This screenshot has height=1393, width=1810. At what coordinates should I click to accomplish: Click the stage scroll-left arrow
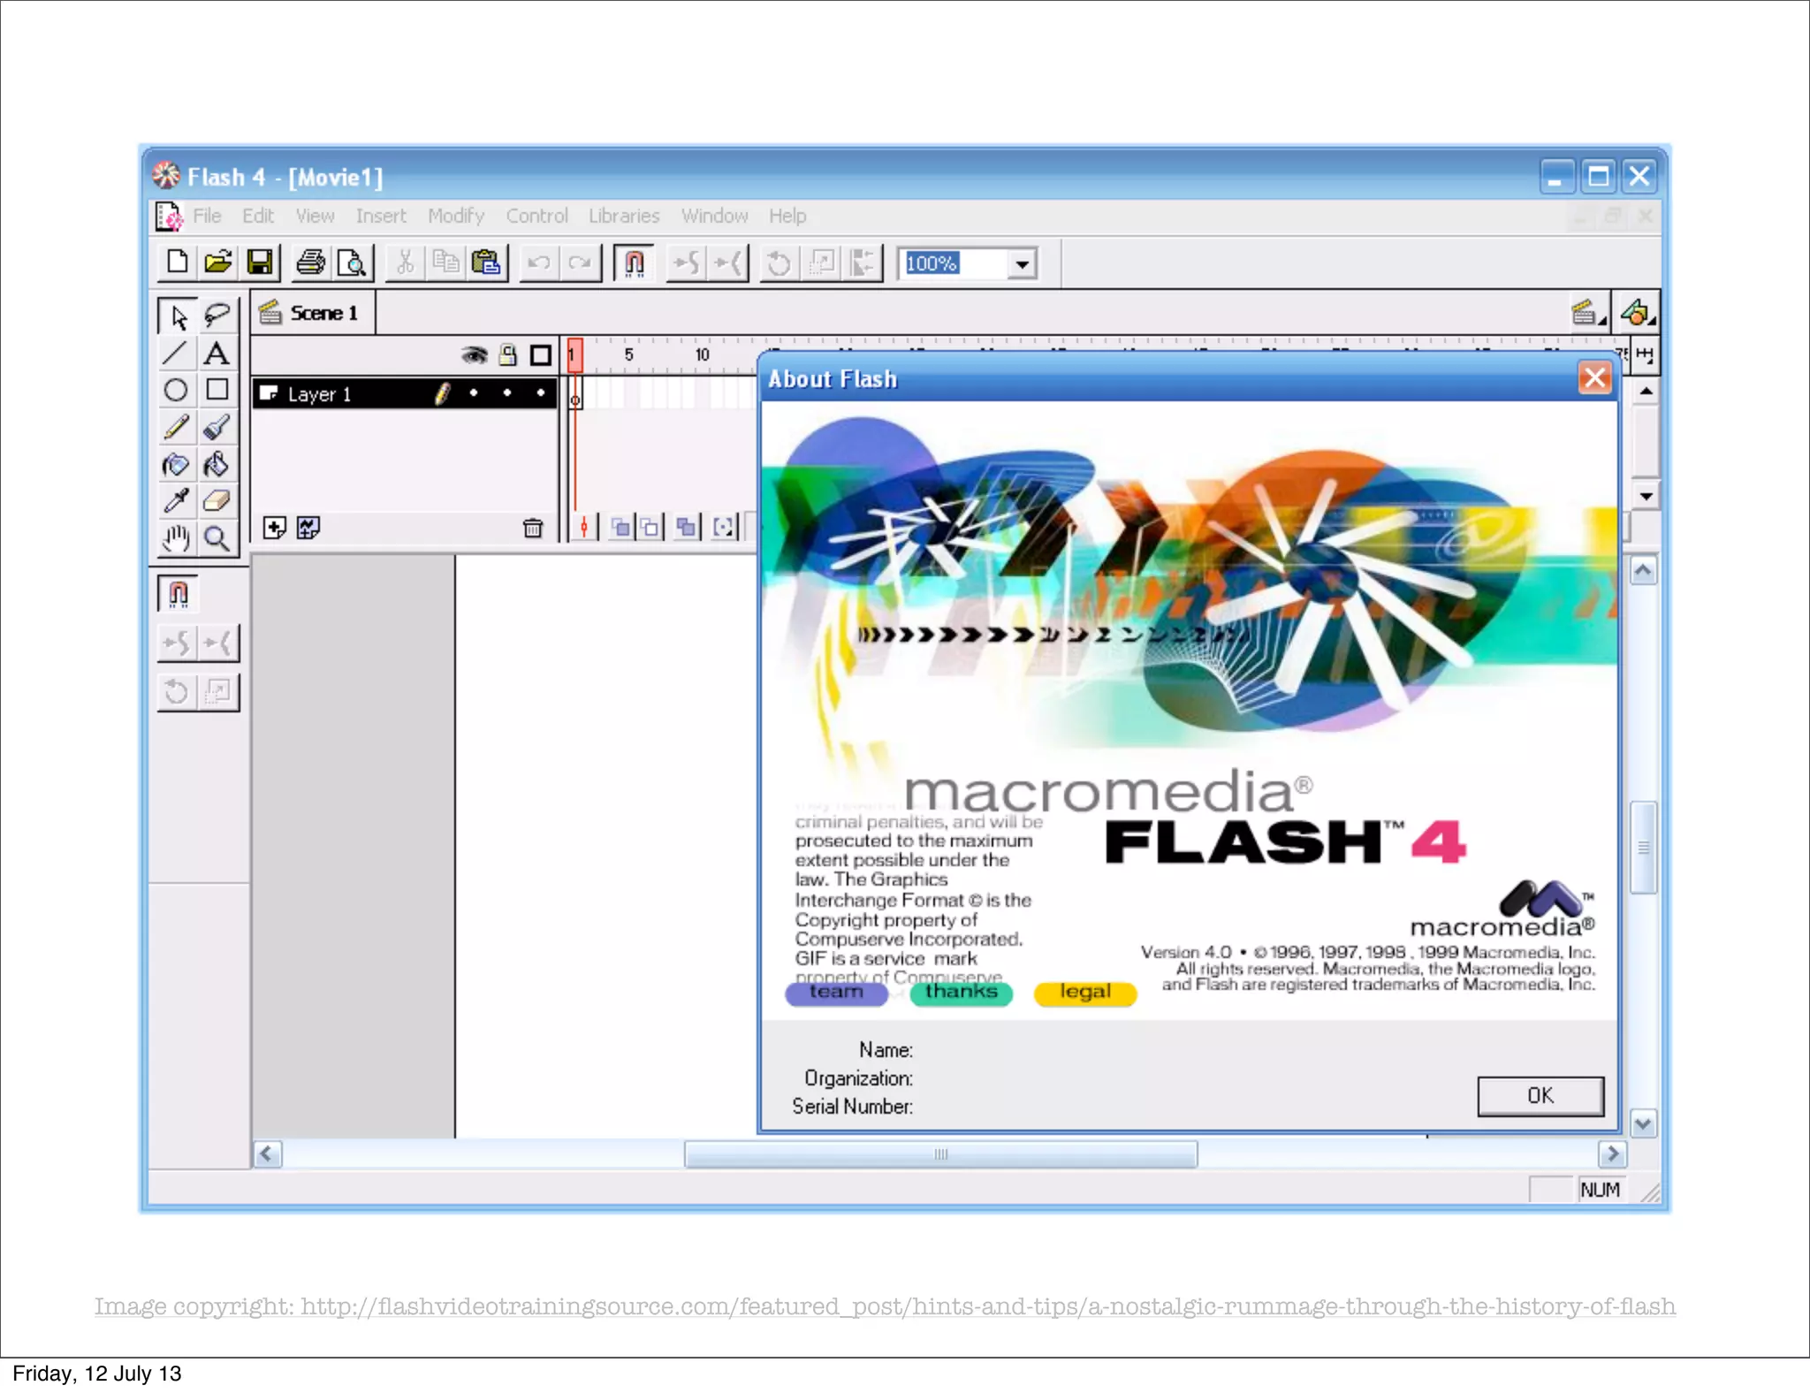[x=268, y=1154]
